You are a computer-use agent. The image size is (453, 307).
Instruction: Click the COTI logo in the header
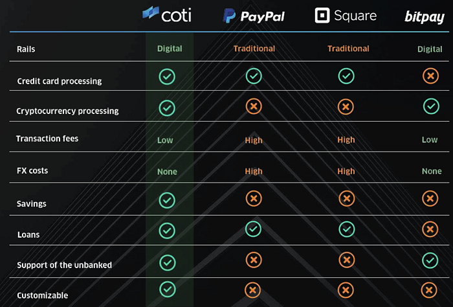click(x=167, y=14)
